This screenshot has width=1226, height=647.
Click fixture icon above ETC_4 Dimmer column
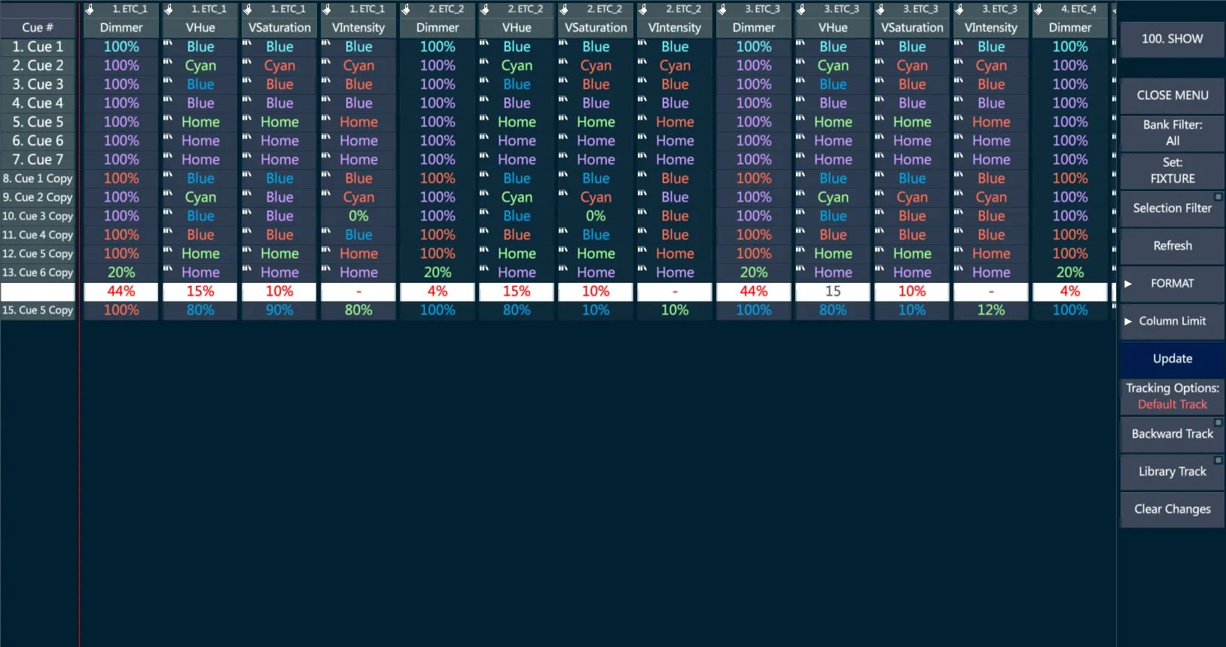1038,10
